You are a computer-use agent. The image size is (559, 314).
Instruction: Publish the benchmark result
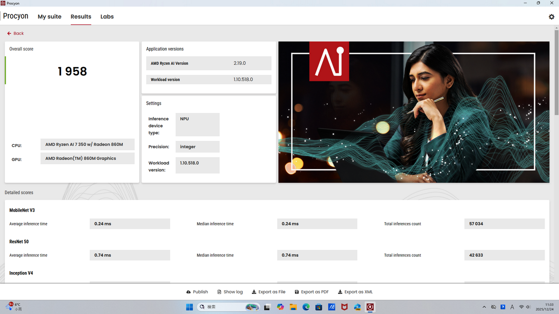click(x=197, y=292)
